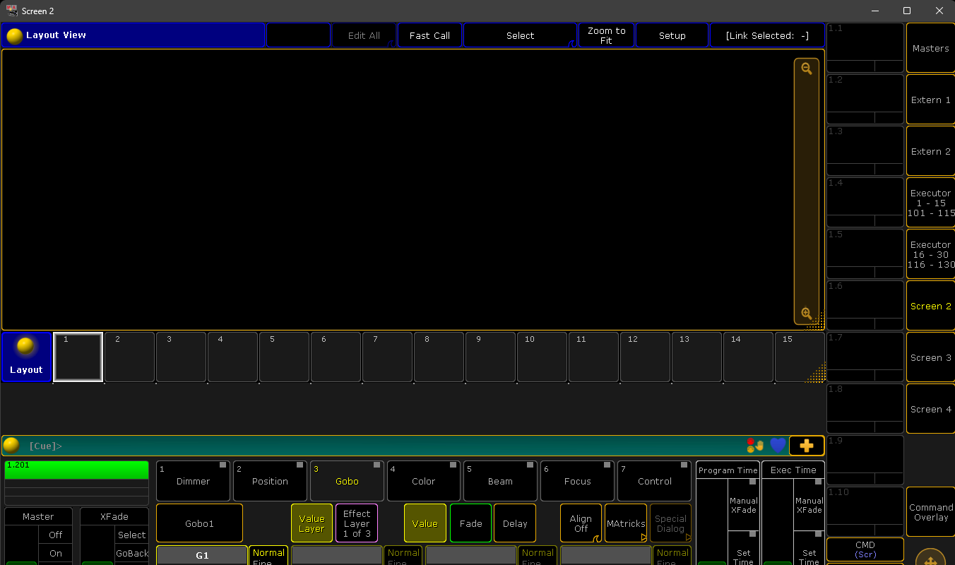Switch to Screen 4
955x565 pixels.
coord(930,409)
